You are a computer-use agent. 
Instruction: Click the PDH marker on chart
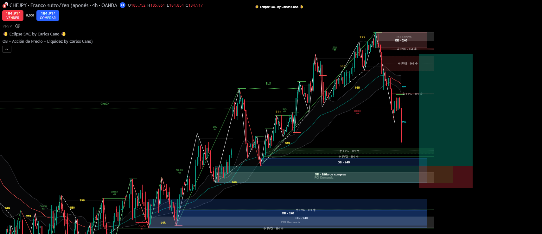(x=404, y=86)
